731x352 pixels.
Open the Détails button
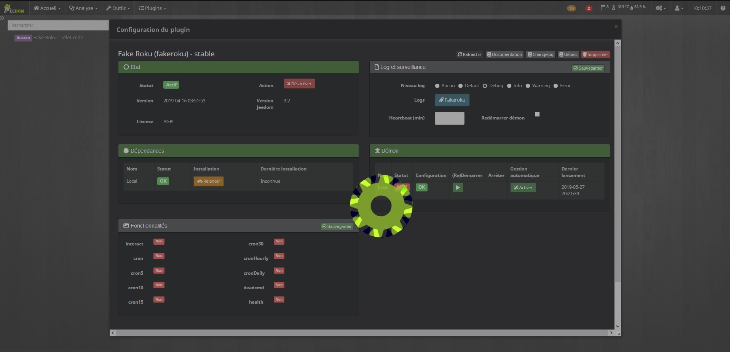568,54
